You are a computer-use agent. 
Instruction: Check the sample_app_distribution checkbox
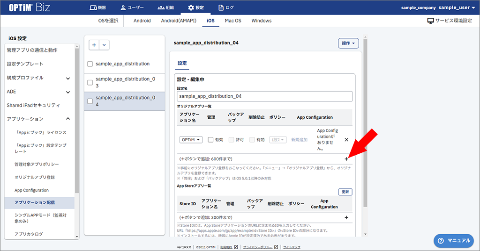(x=90, y=64)
